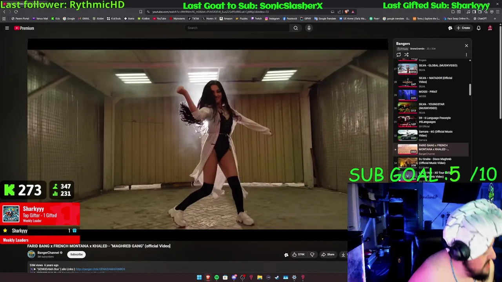Image resolution: width=502 pixels, height=282 pixels.
Task: Open Amazon bookmark
Action: (226, 18)
